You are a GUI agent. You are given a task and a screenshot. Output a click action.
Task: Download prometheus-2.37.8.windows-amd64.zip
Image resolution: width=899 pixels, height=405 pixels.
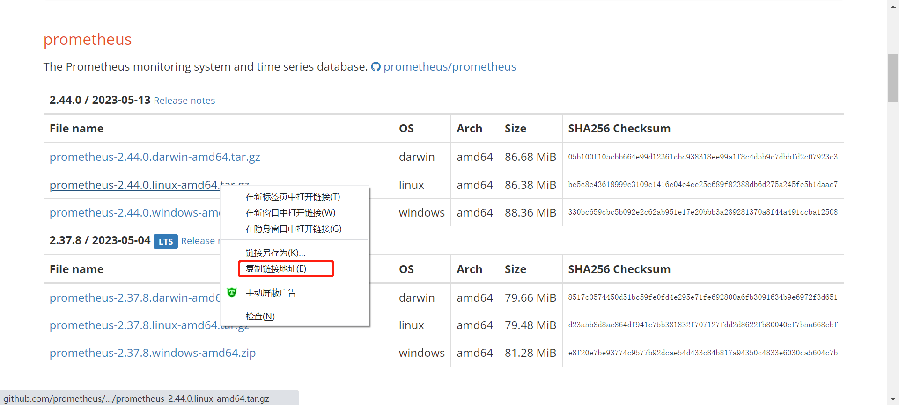coord(153,353)
